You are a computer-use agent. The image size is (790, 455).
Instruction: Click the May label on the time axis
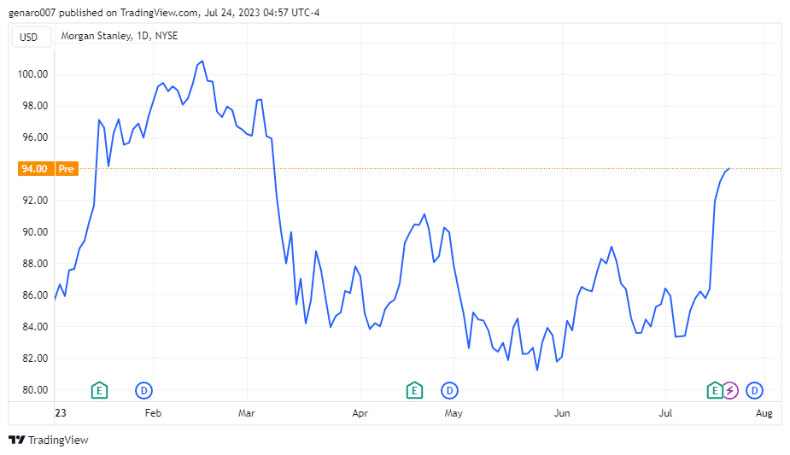coord(453,413)
